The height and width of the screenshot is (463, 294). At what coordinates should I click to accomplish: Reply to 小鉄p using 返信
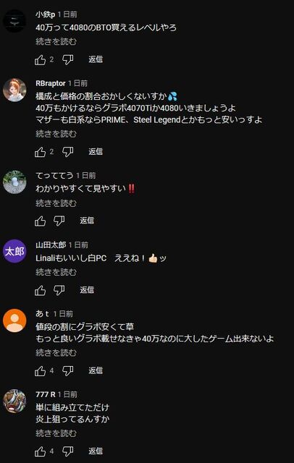96,59
